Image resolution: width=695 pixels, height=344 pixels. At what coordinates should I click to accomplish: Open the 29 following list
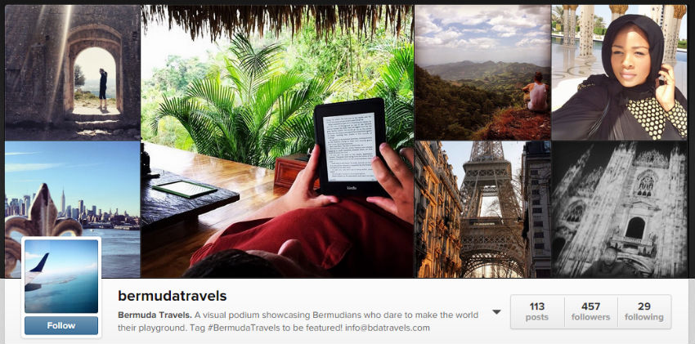click(x=644, y=311)
